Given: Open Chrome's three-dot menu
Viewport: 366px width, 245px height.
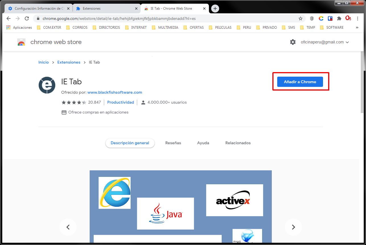Looking at the screenshot, I should coord(358,18).
